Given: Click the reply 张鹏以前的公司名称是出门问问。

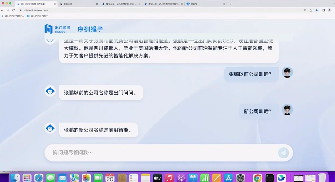Looking at the screenshot, I should click(x=101, y=93).
